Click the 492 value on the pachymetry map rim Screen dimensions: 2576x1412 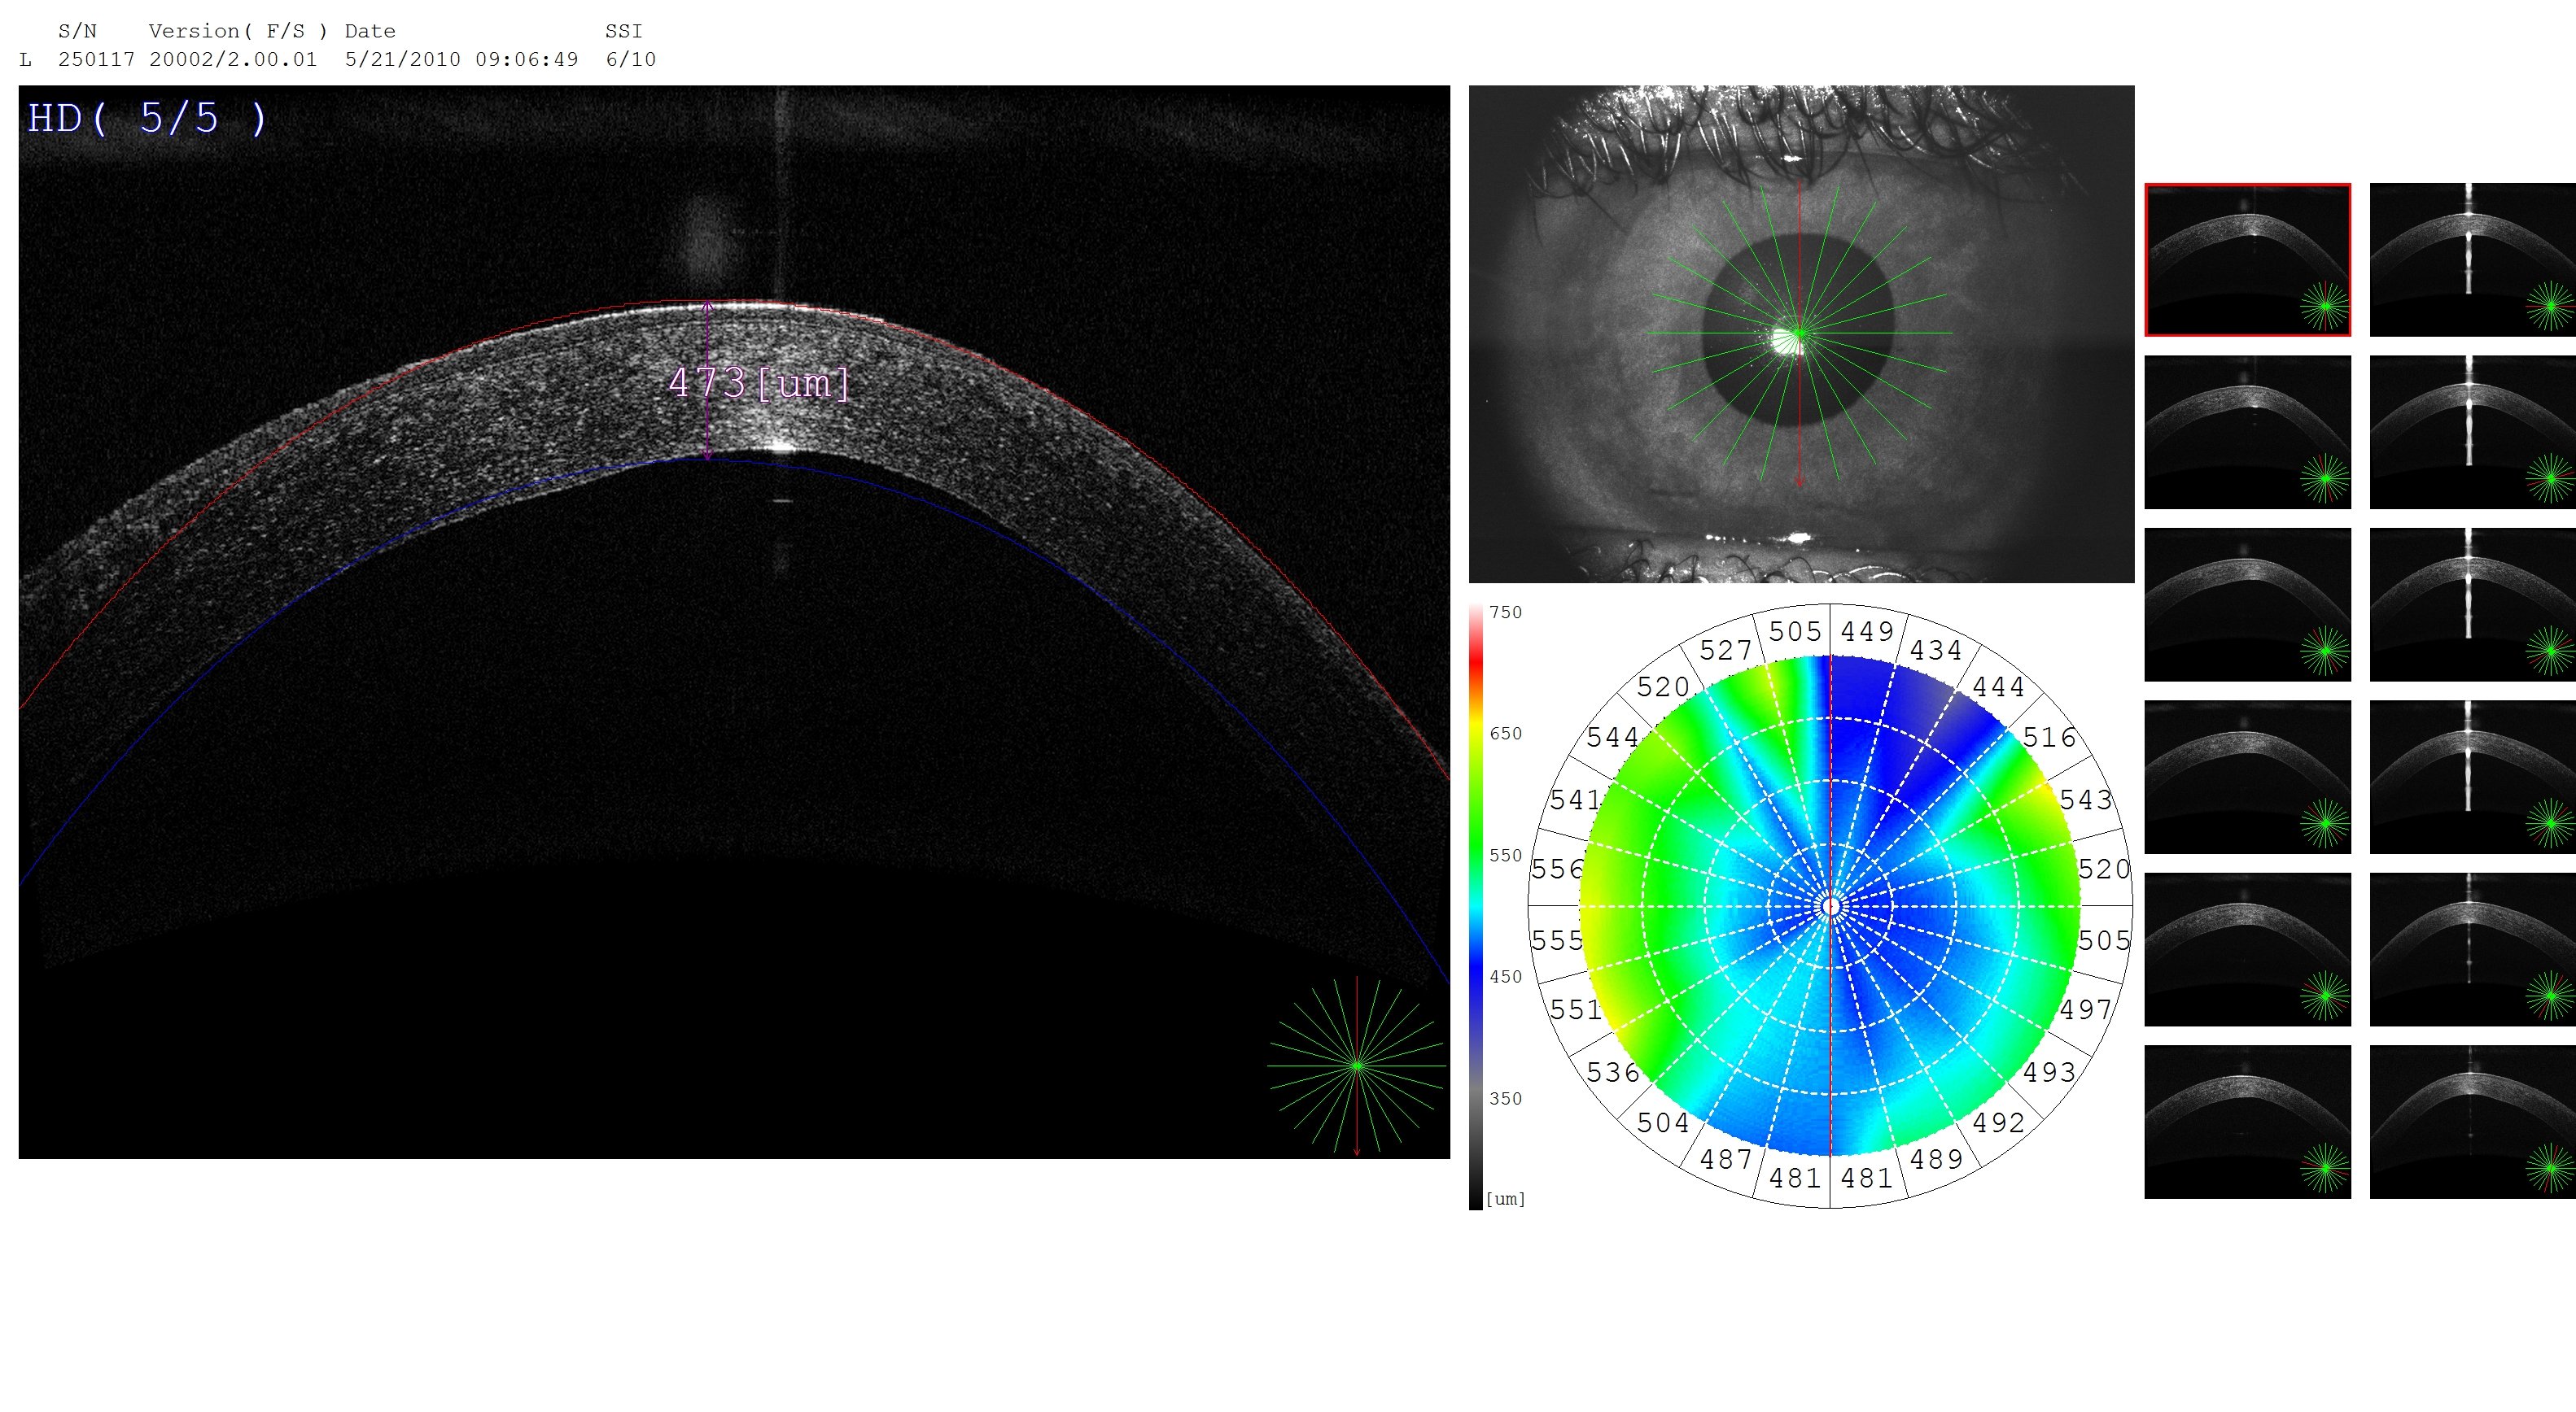click(1998, 1123)
